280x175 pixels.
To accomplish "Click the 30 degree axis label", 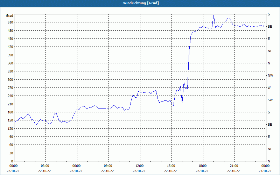I will coord(12,153).
